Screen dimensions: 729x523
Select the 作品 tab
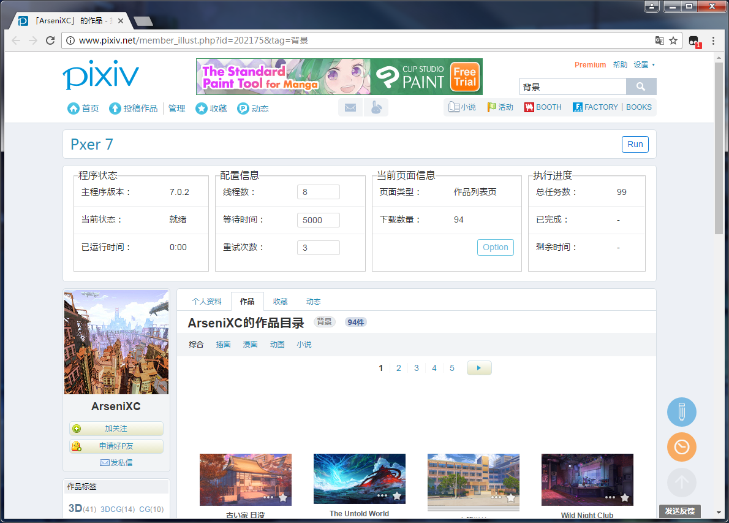[x=247, y=302]
